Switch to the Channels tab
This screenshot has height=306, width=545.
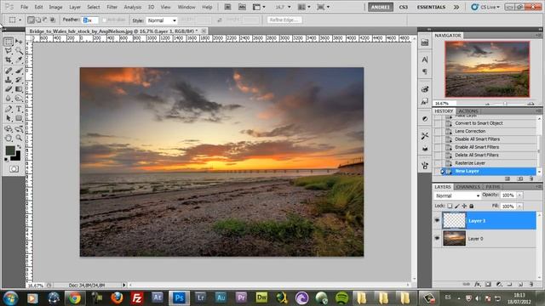tap(468, 187)
